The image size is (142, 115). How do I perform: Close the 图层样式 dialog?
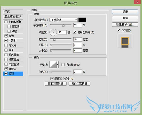pyautogui.click(x=137, y=2)
